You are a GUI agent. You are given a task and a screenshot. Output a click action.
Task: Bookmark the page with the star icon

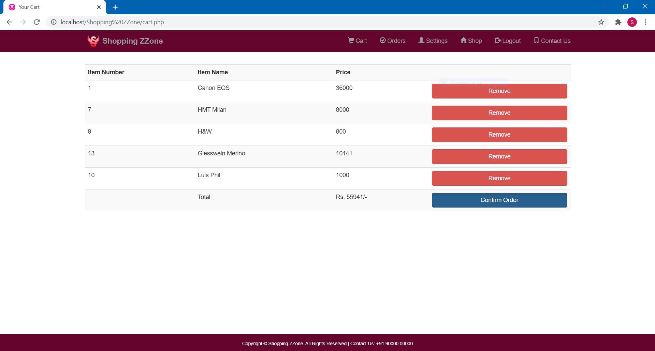[601, 22]
